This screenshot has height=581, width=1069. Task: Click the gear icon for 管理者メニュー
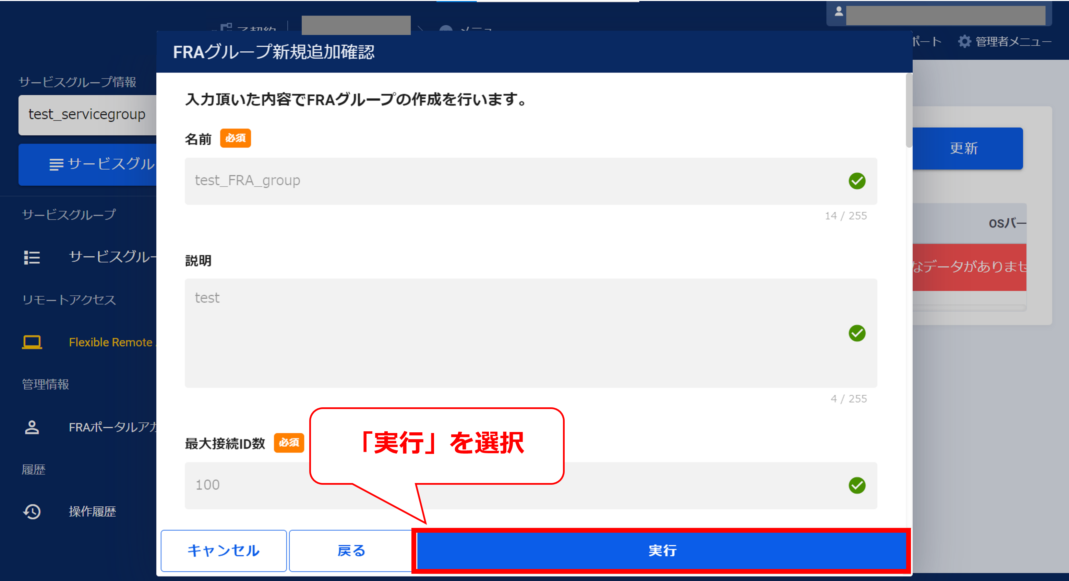964,41
